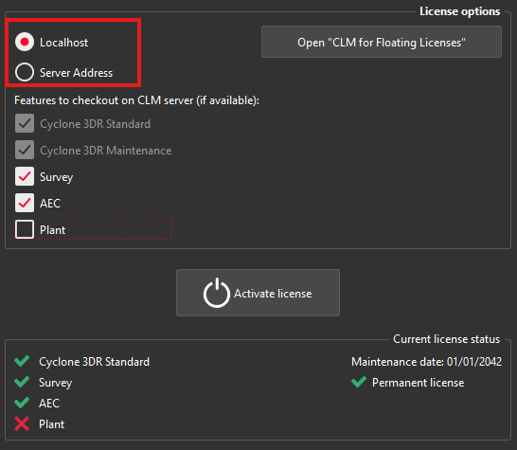The width and height of the screenshot is (517, 450).
Task: Click the green checkmark next to AEC status
Action: pyautogui.click(x=22, y=403)
